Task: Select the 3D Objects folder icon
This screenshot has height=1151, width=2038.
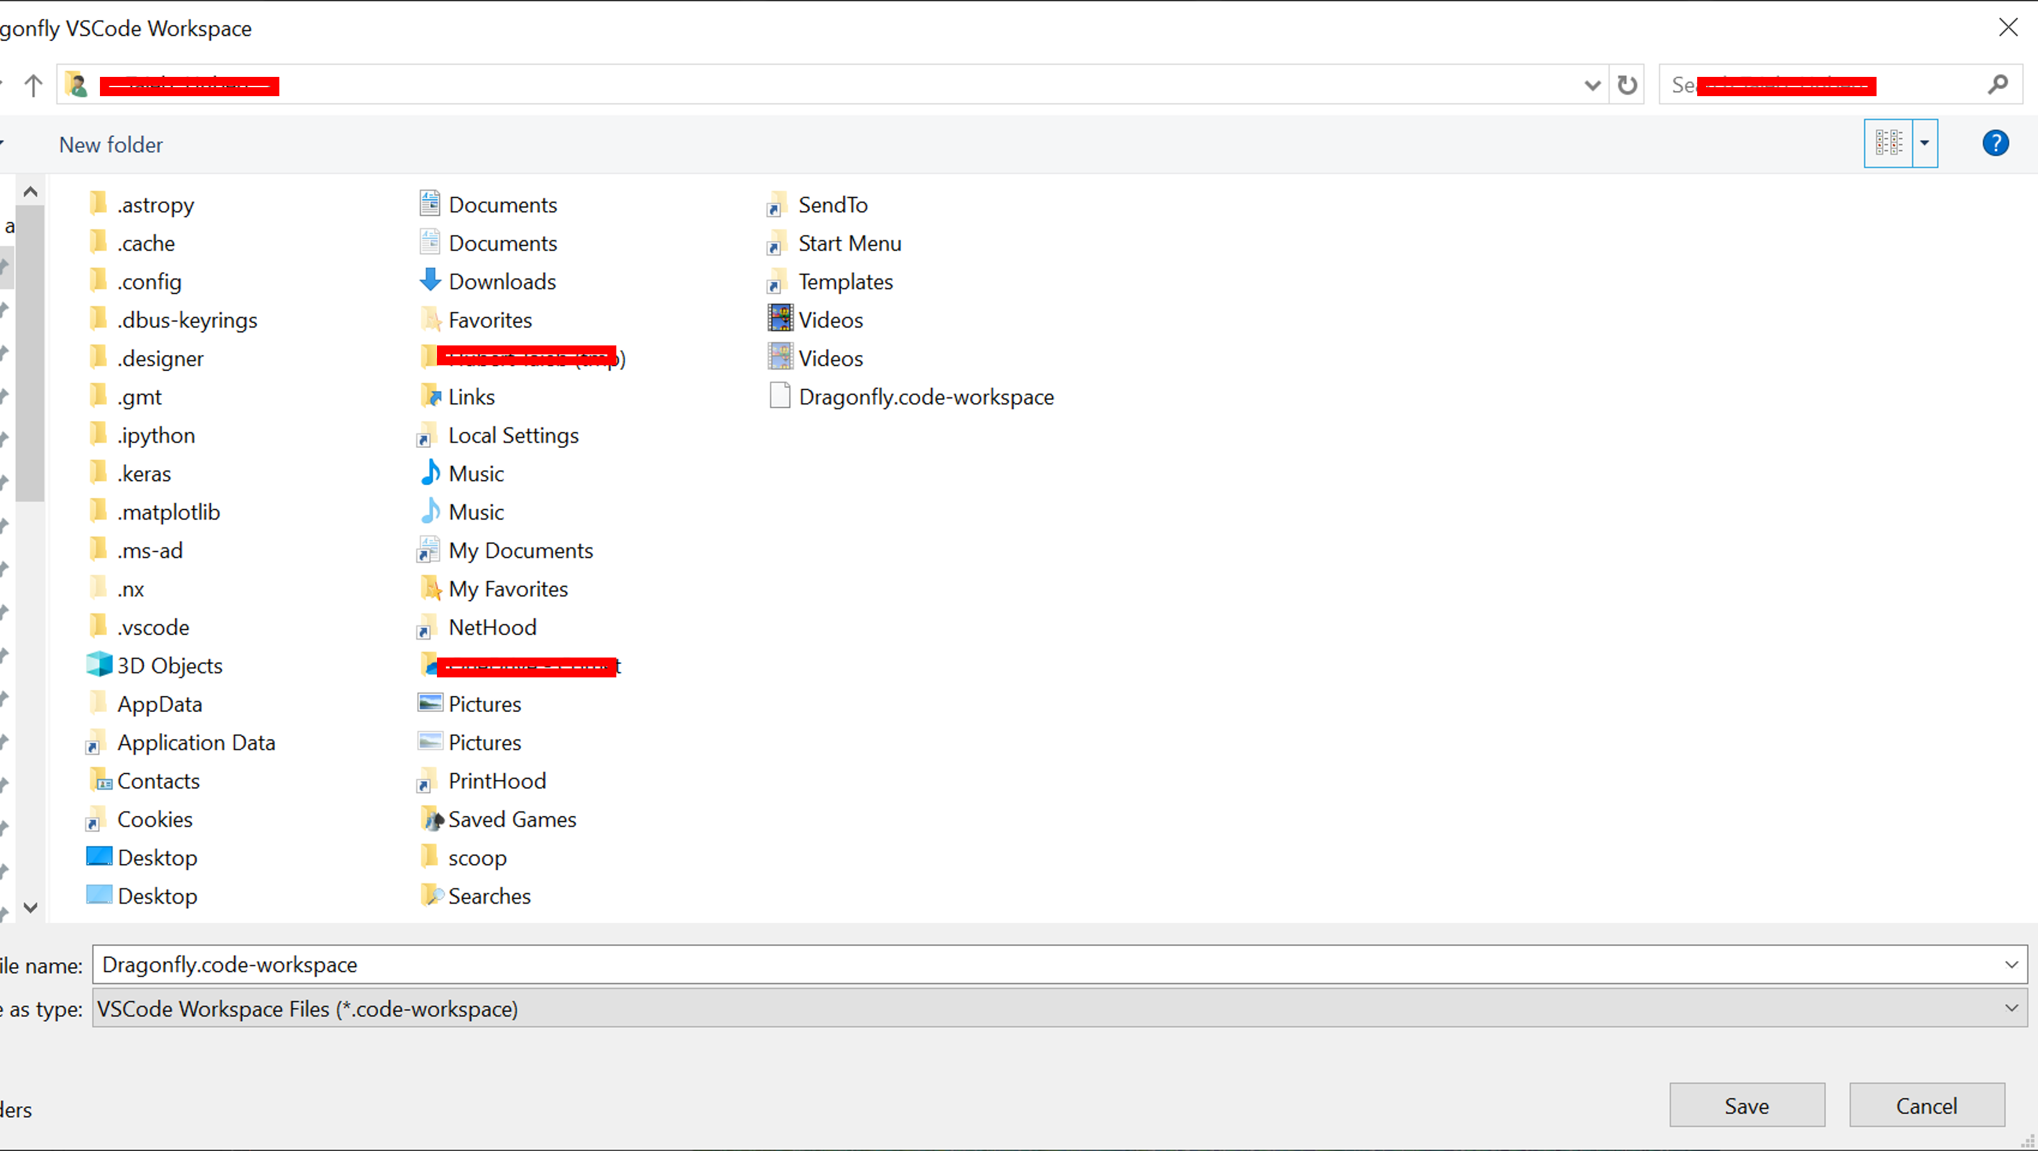Action: (x=99, y=665)
